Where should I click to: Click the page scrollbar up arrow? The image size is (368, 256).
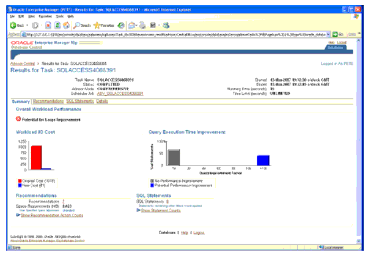358,40
